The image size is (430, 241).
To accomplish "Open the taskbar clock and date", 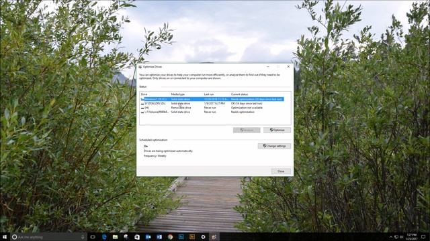I will (x=412, y=237).
